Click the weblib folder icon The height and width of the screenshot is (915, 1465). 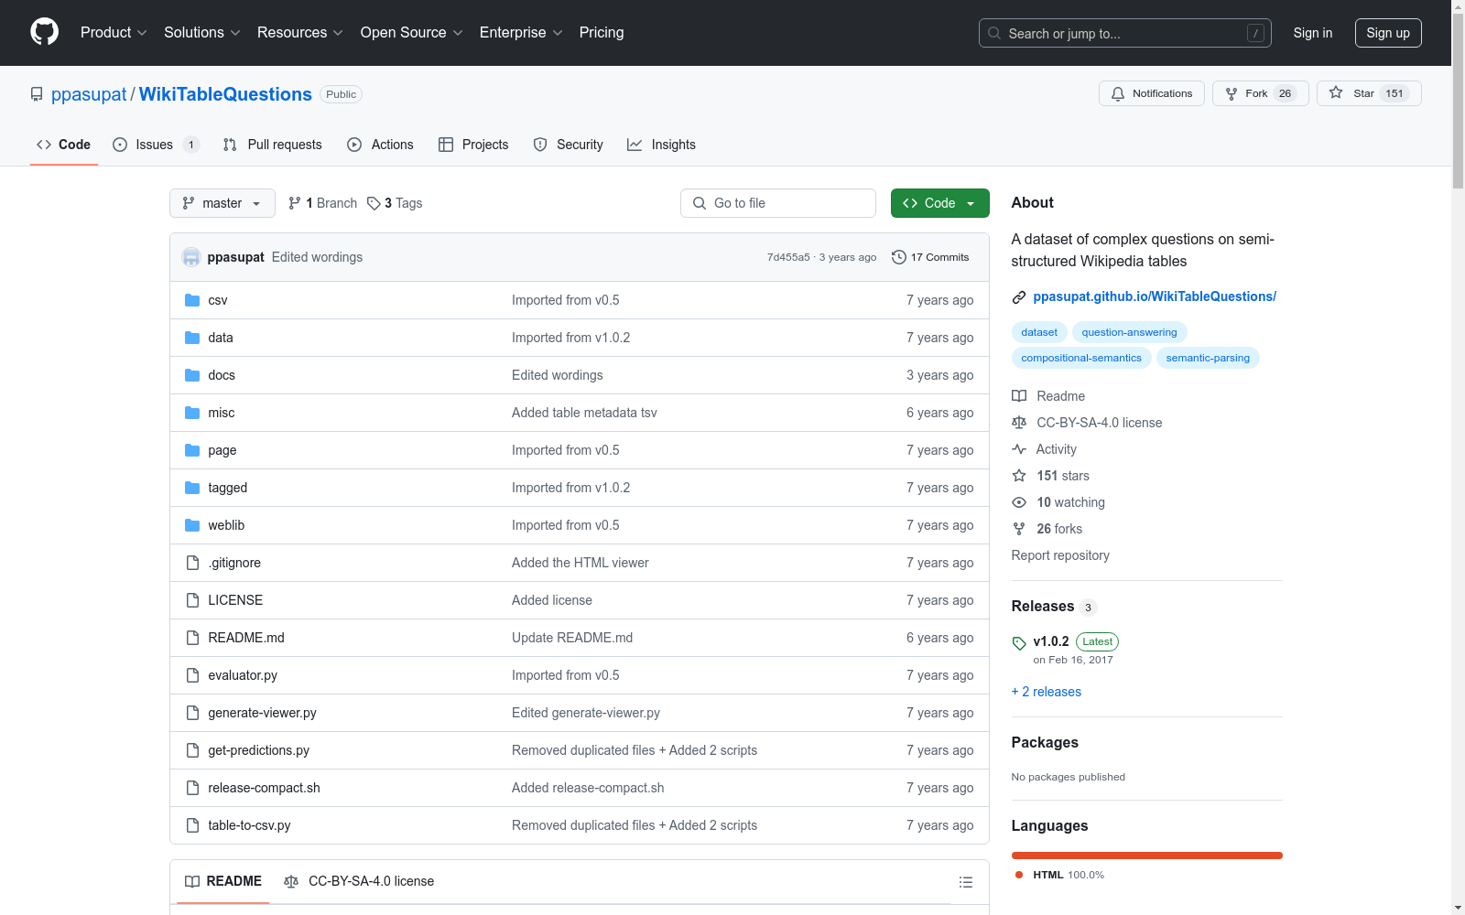pos(192,525)
